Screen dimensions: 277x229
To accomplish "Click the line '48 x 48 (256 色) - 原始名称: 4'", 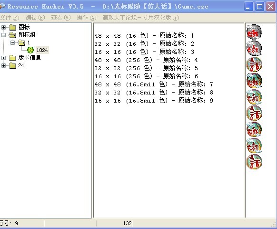I will [x=146, y=60].
